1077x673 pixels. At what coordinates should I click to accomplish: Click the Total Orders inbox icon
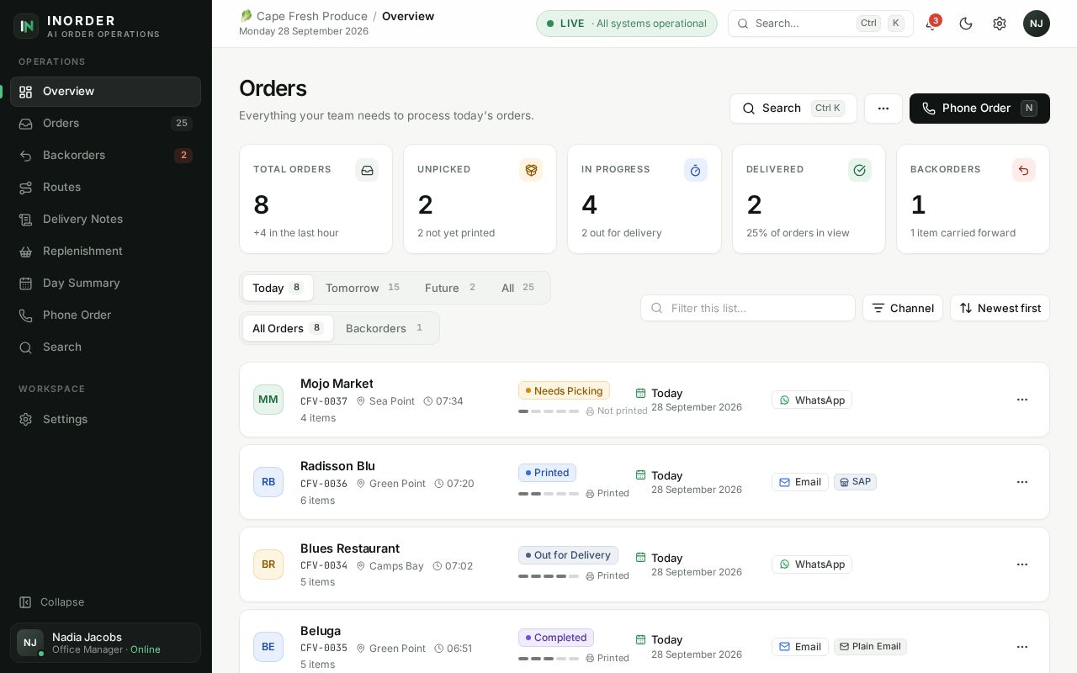[x=367, y=170]
